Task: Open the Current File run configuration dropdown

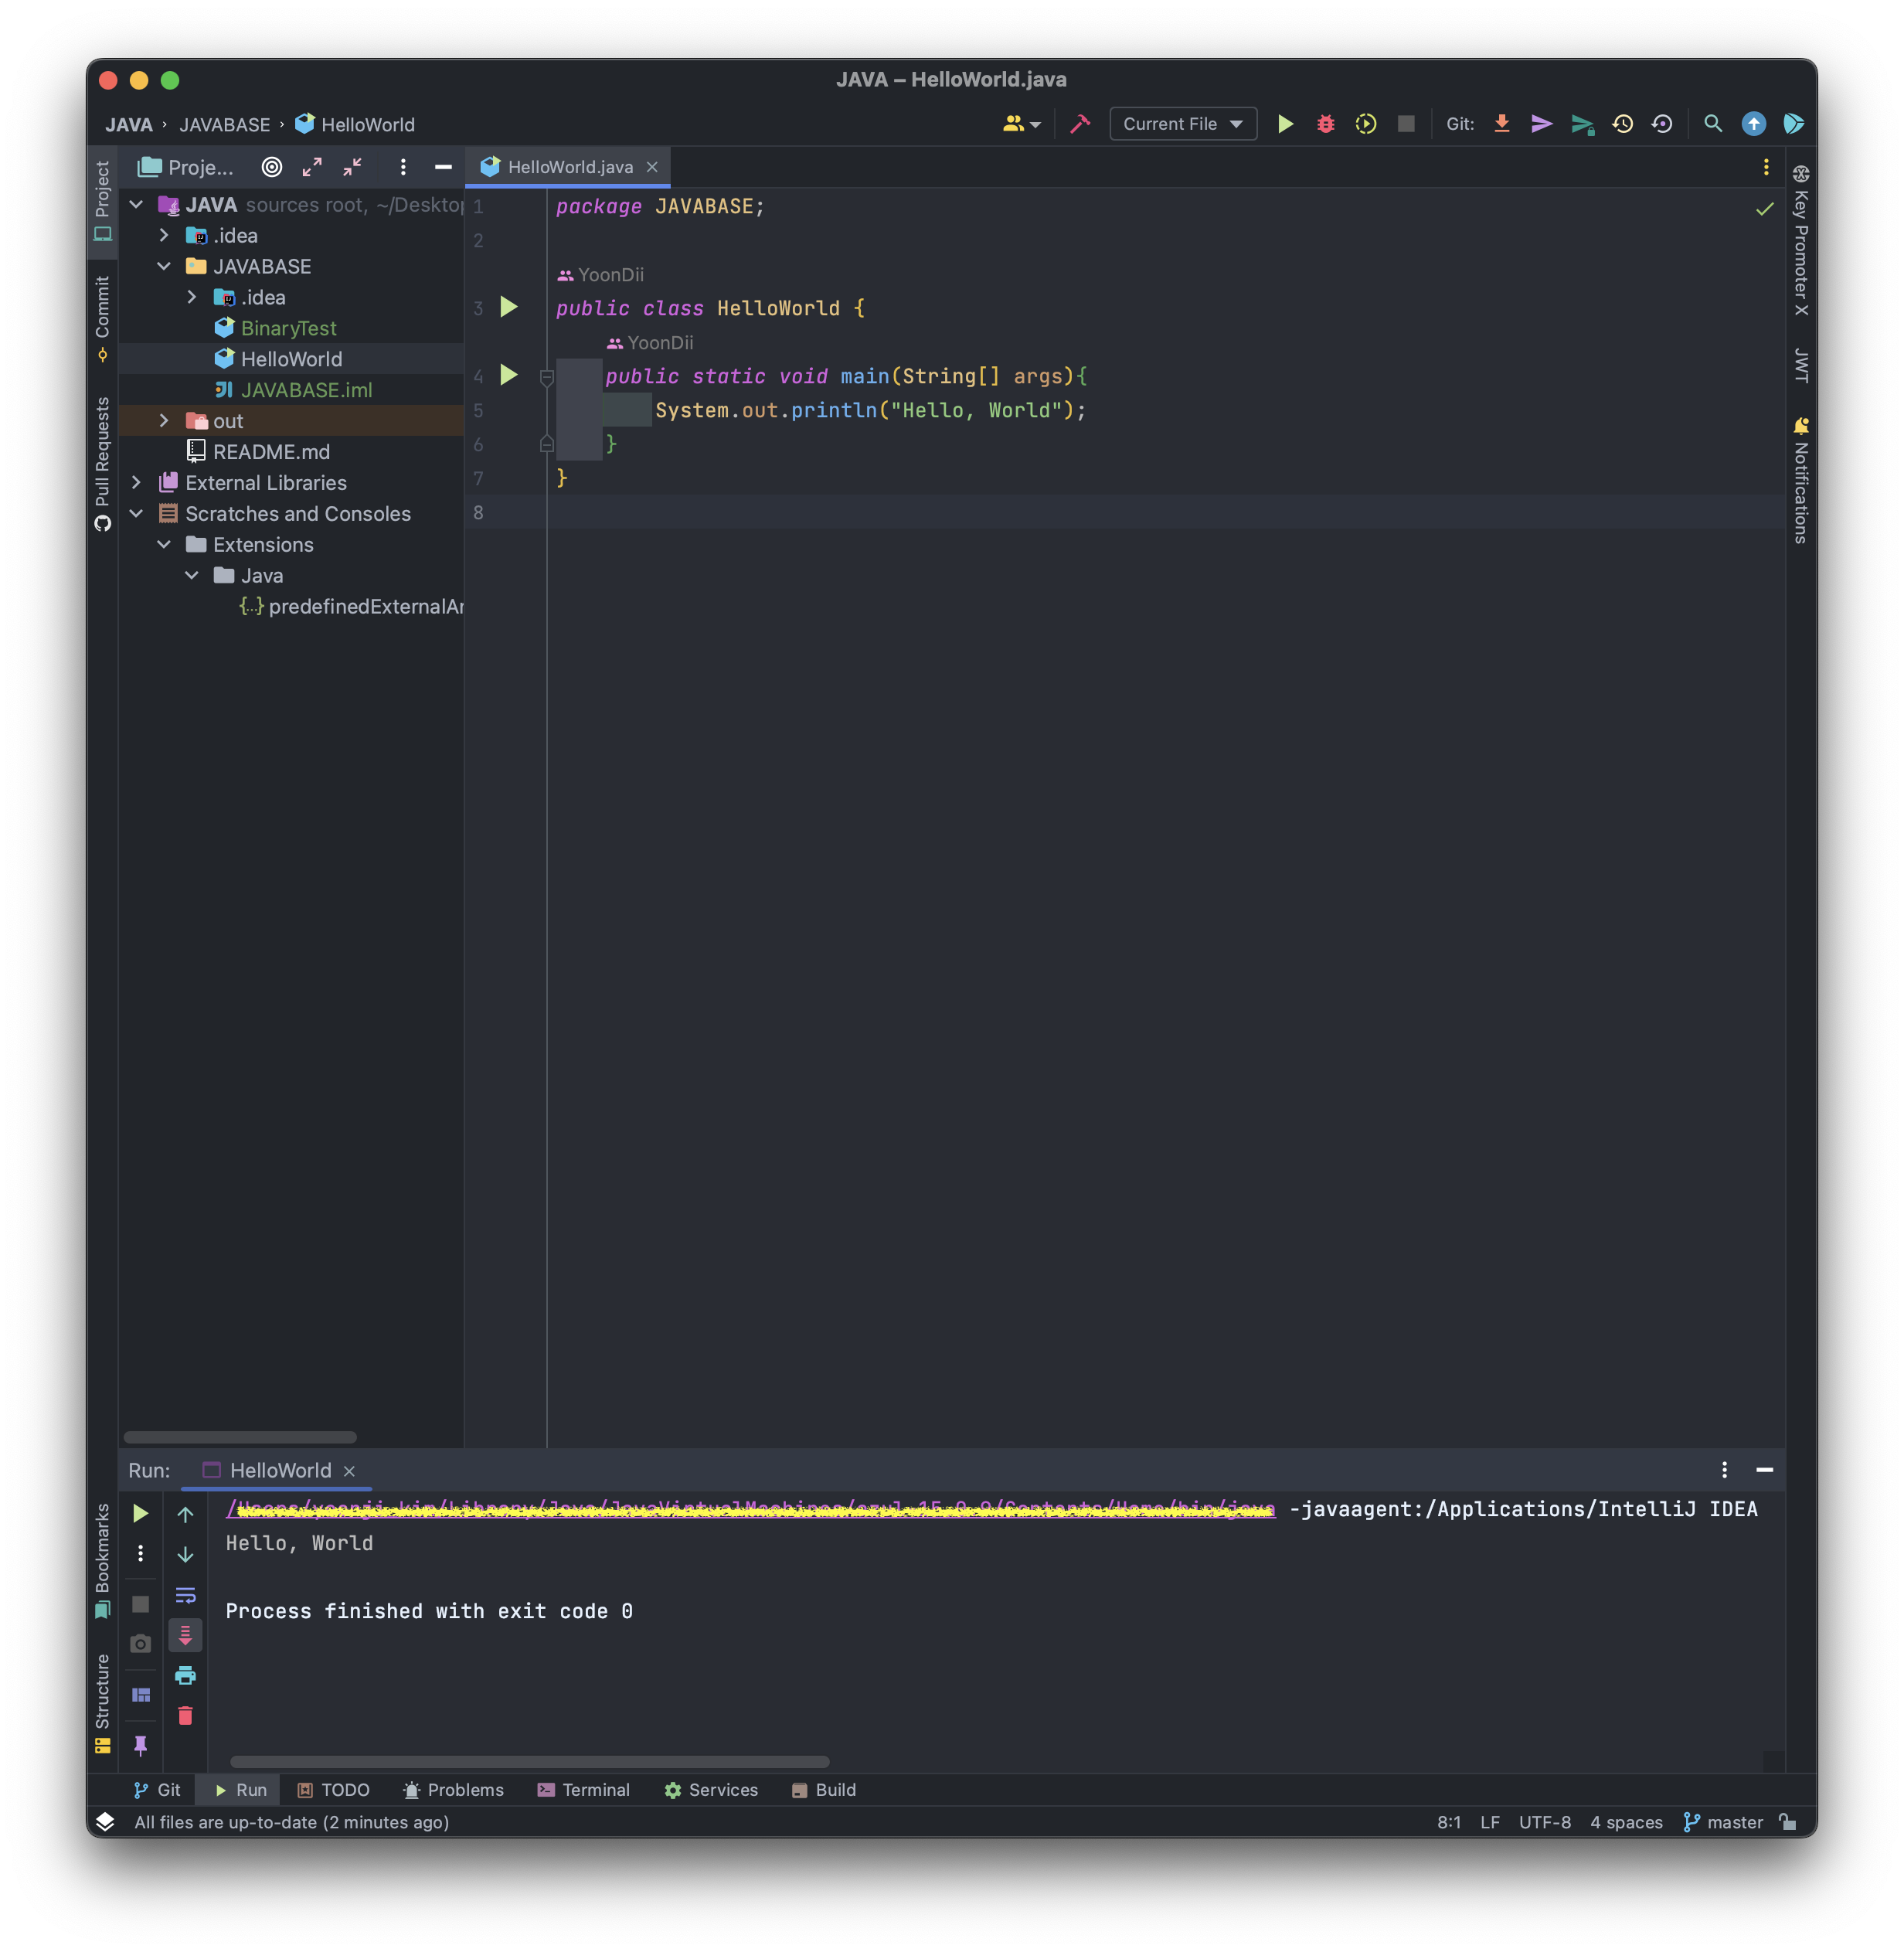Action: [1183, 124]
